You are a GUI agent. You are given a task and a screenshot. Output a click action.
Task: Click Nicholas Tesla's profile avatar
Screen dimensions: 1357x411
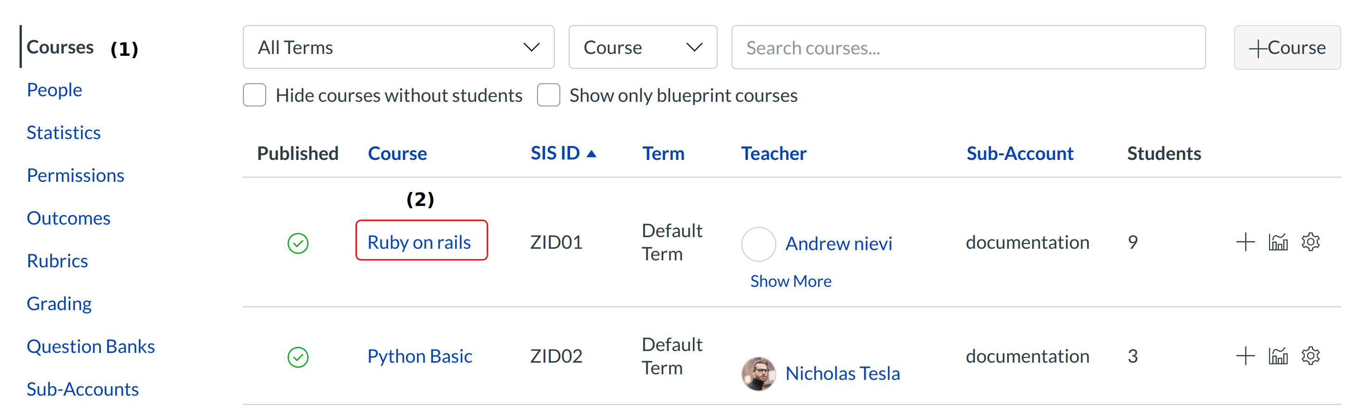click(758, 374)
